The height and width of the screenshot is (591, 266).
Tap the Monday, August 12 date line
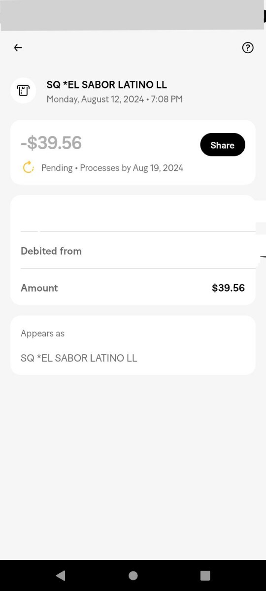(x=115, y=99)
